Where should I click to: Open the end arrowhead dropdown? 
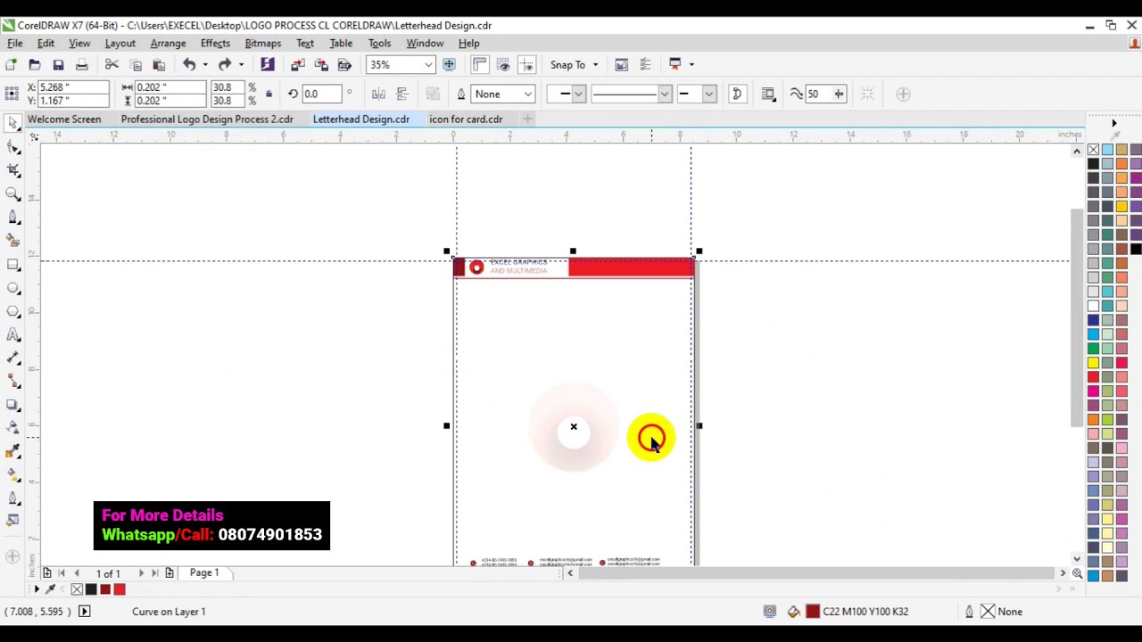(708, 94)
